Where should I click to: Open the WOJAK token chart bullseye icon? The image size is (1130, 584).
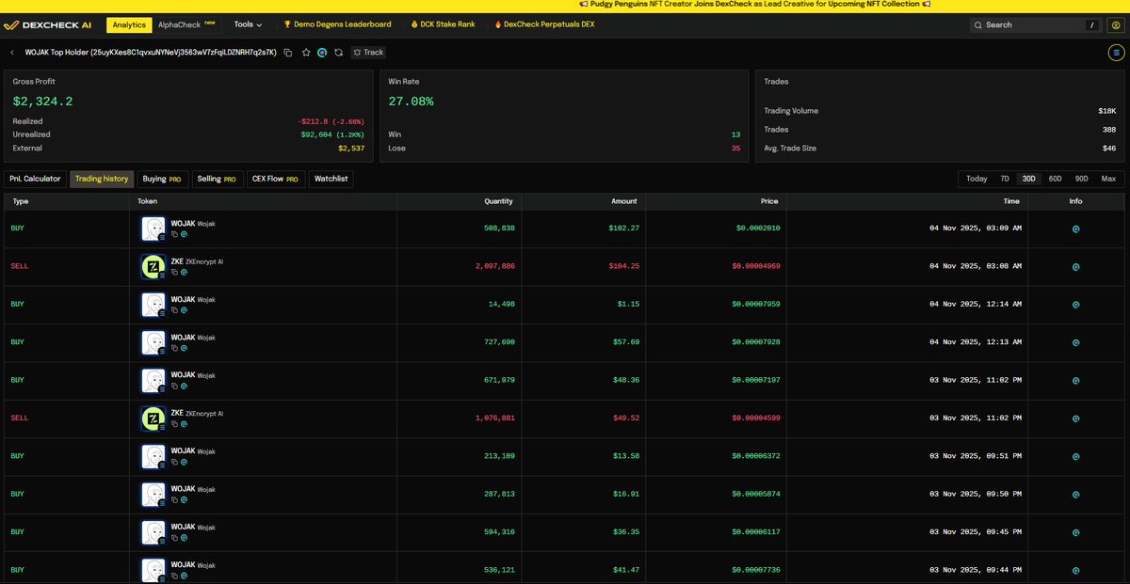[x=185, y=234]
